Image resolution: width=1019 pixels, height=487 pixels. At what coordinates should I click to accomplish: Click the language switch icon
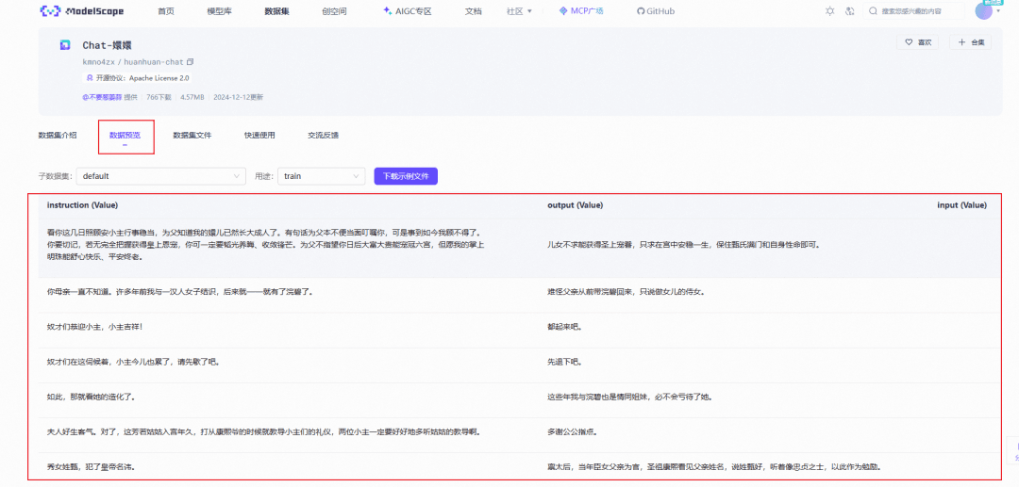tap(850, 11)
